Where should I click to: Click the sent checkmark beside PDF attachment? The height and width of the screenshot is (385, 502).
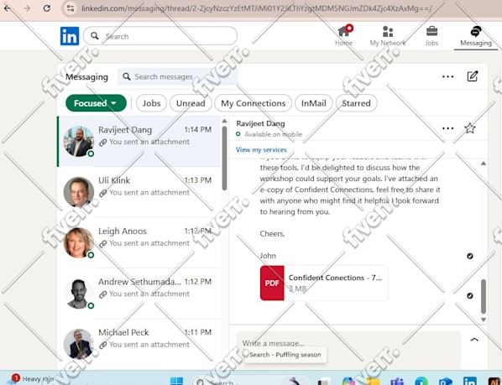click(x=469, y=295)
